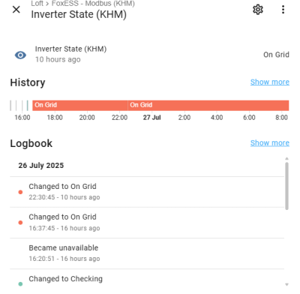
Task: Click the thin teal segment before 18:00
Action: coord(28,105)
